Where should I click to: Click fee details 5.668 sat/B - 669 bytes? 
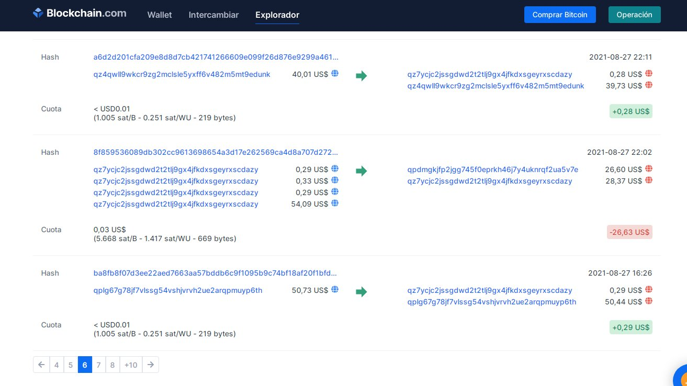click(x=165, y=239)
